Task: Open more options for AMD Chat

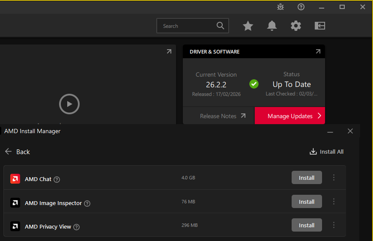Action: (x=334, y=178)
